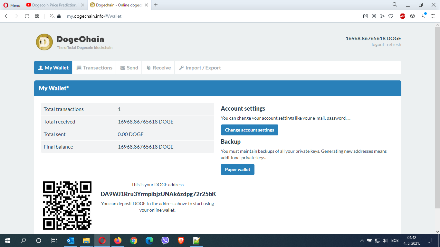Click the paper-plane send icon in the toolbar
The width and height of the screenshot is (440, 247).
[x=382, y=16]
